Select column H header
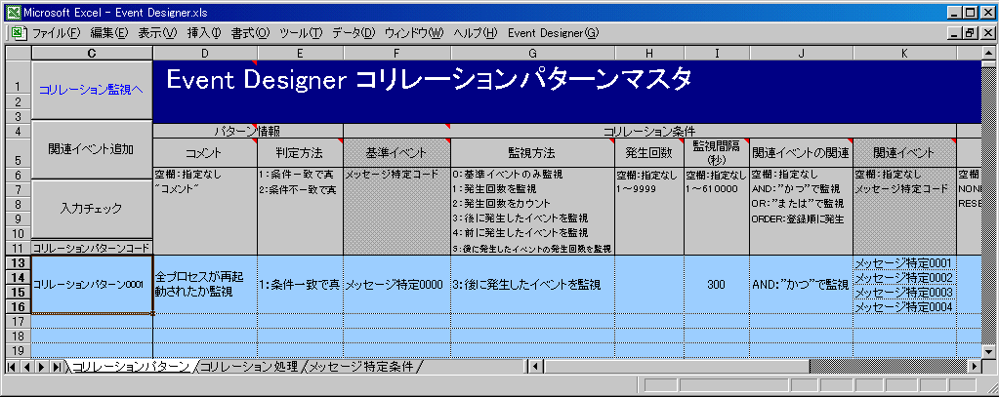Image resolution: width=999 pixels, height=397 pixels. [x=649, y=54]
